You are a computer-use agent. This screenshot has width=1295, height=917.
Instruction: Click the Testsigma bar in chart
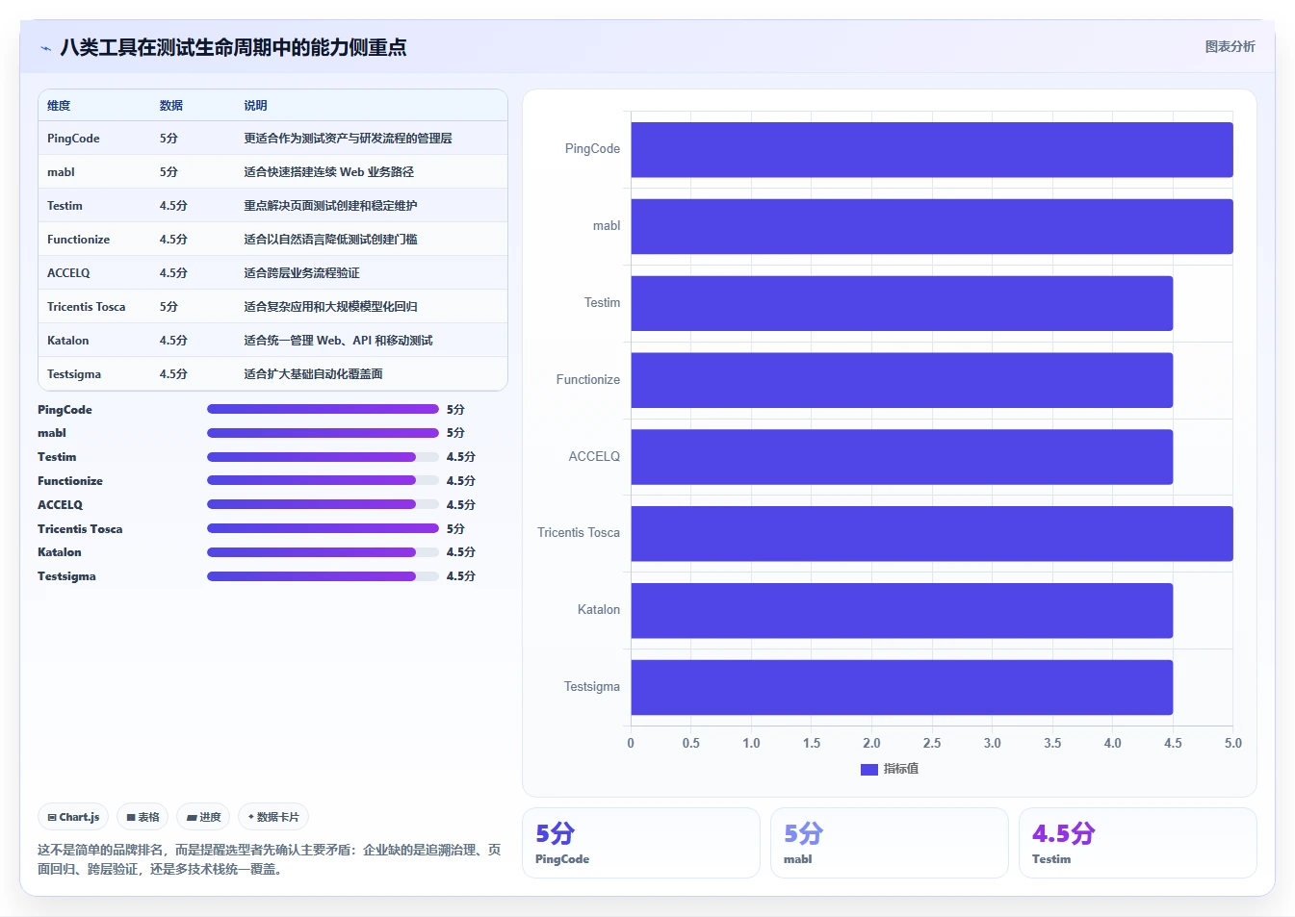click(902, 687)
